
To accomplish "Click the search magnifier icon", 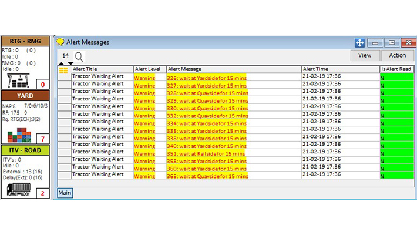I will [x=79, y=56].
